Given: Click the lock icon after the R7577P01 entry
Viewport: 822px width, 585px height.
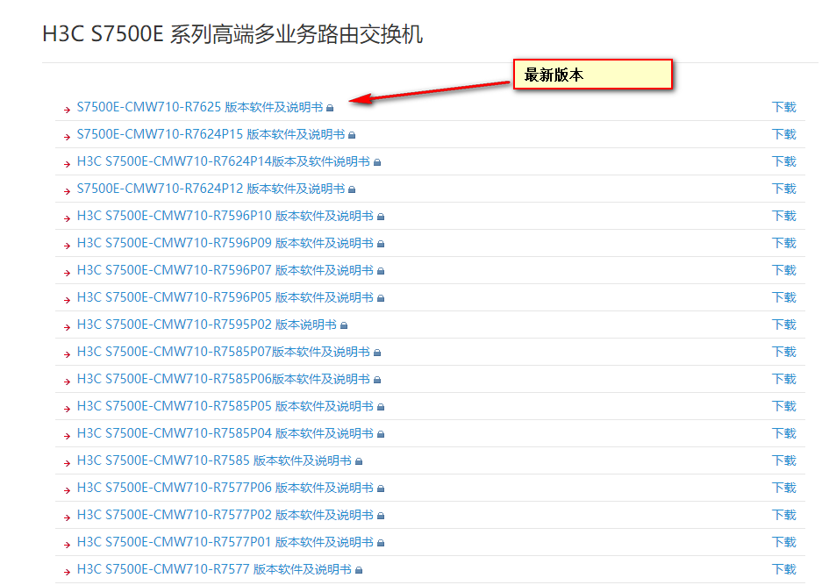Looking at the screenshot, I should (x=381, y=544).
